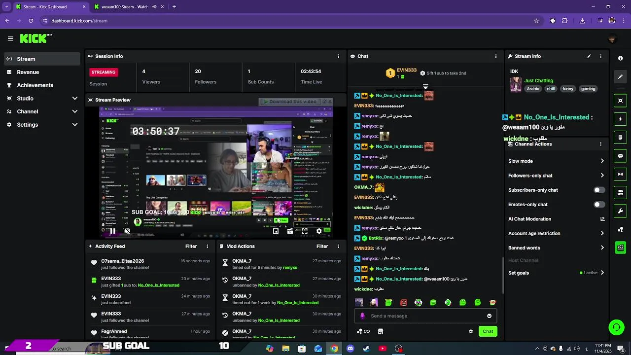This screenshot has width=631, height=355.
Task: Open stream preview quality settings gear
Action: click(319, 231)
